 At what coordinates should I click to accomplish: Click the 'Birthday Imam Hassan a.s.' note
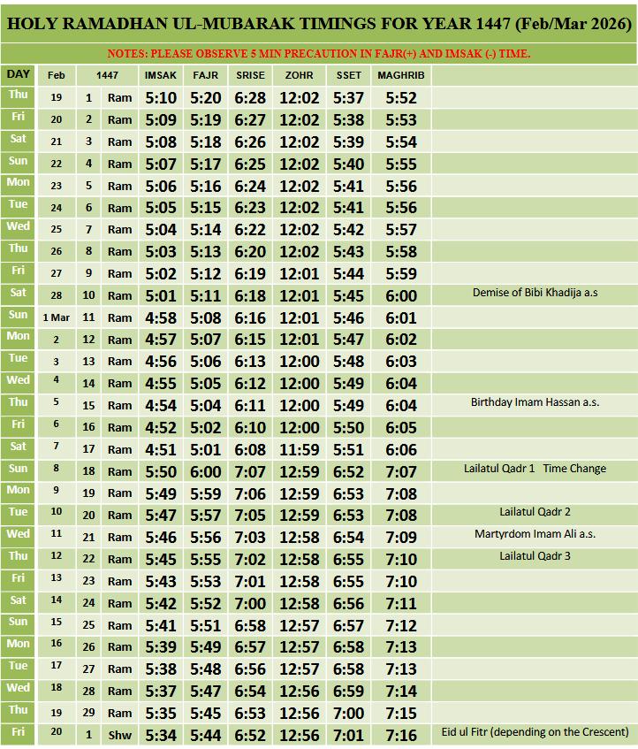(x=535, y=401)
